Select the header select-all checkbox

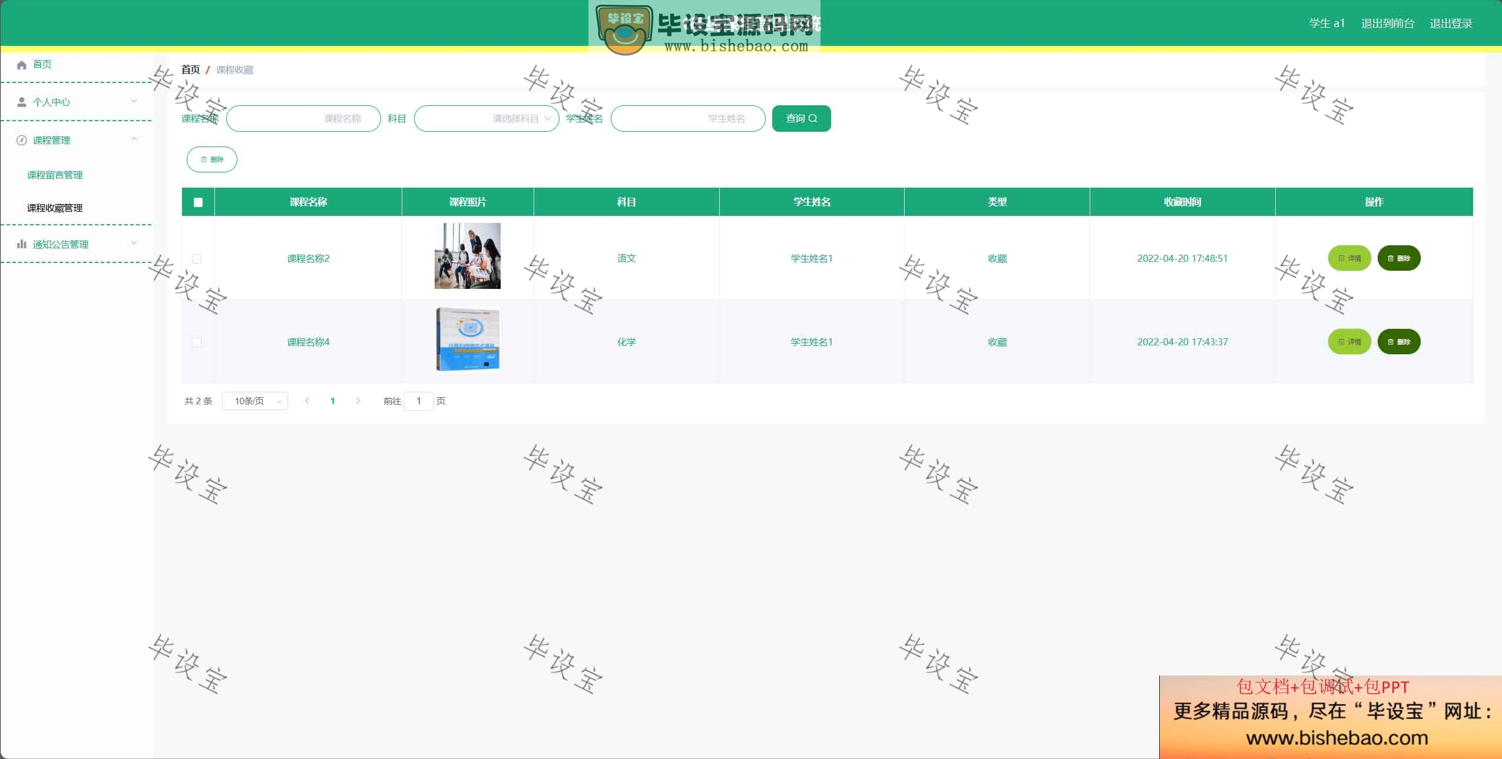coord(198,202)
